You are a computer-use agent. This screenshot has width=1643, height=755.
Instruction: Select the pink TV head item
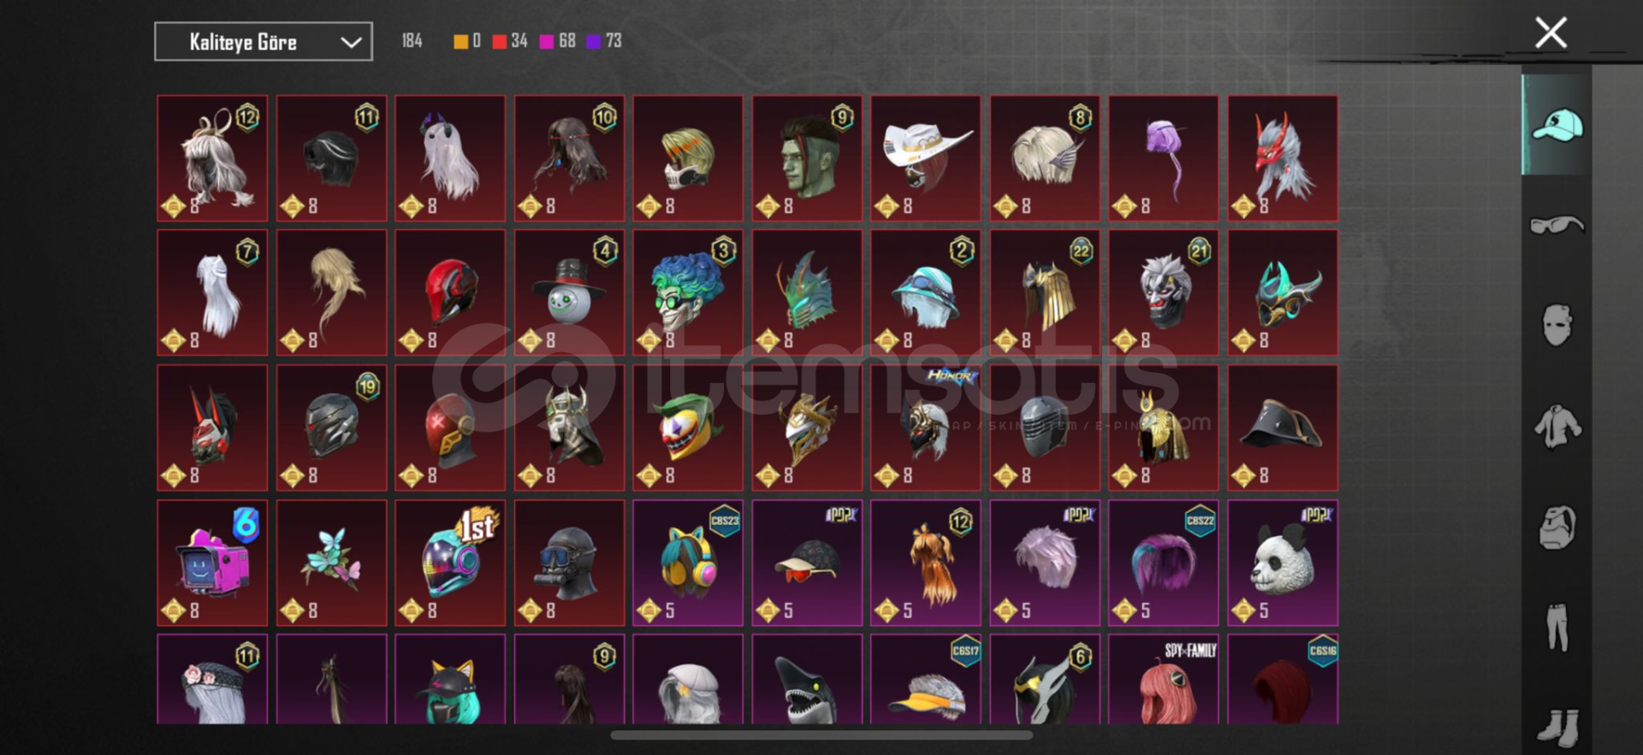tap(212, 563)
